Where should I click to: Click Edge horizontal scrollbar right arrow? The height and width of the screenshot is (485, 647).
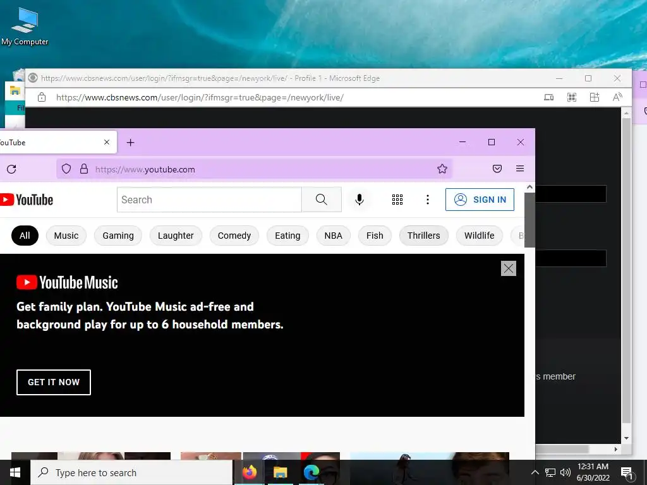(615, 449)
